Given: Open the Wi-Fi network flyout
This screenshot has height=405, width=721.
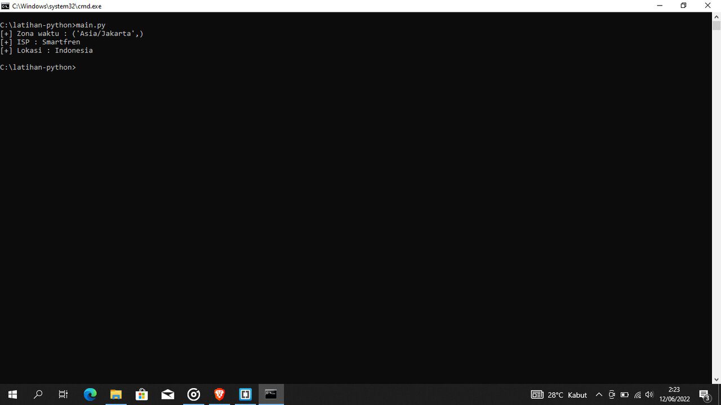Looking at the screenshot, I should (x=637, y=395).
